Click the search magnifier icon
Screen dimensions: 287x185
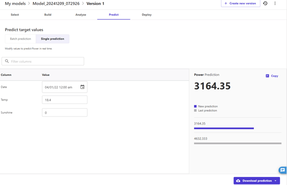7,61
